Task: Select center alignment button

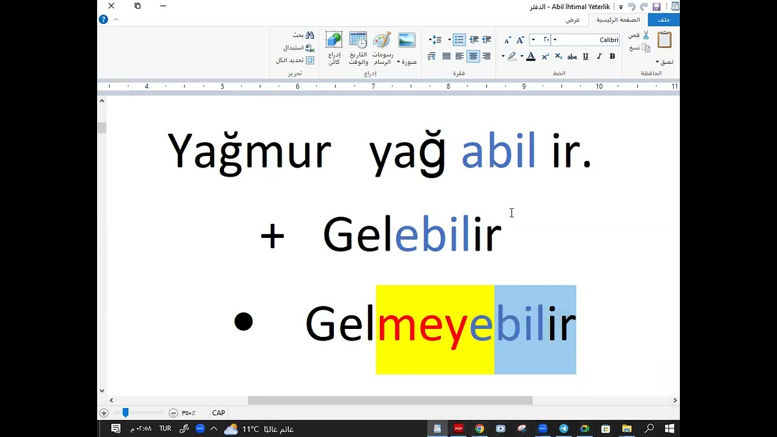Action: point(473,56)
